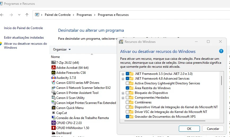The width and height of the screenshot is (230, 137).
Task: Open the Organizar dropdown menu
Action: (x=62, y=49)
